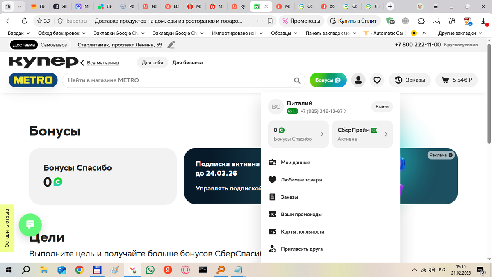Switch to the Для бизнеса tab
The width and height of the screenshot is (492, 277).
[187, 62]
